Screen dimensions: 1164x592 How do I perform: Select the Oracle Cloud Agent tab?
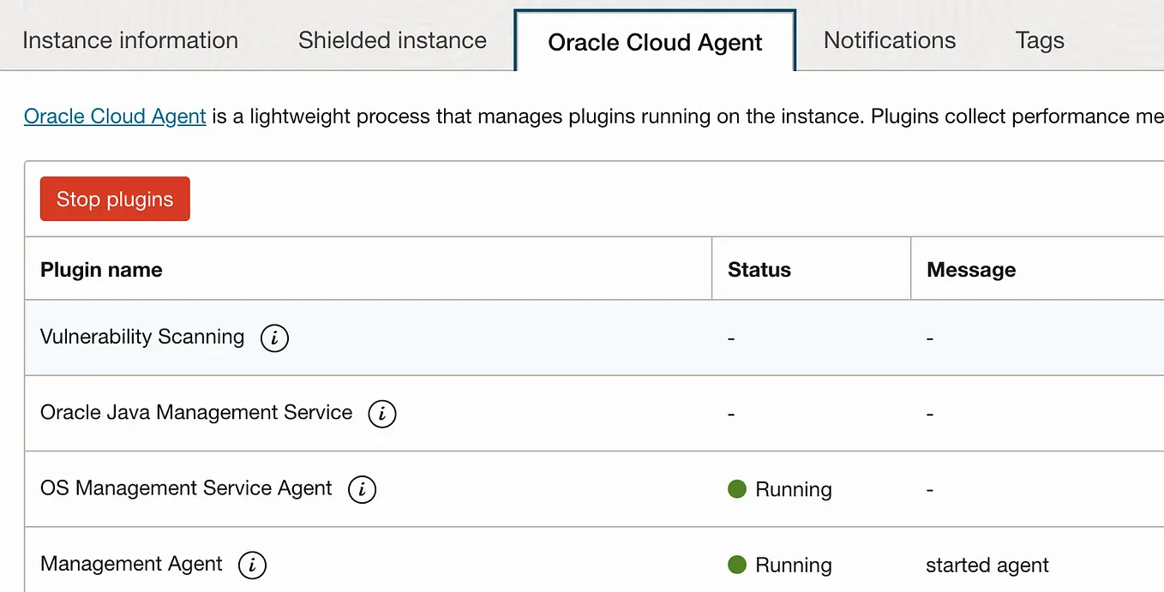point(655,43)
